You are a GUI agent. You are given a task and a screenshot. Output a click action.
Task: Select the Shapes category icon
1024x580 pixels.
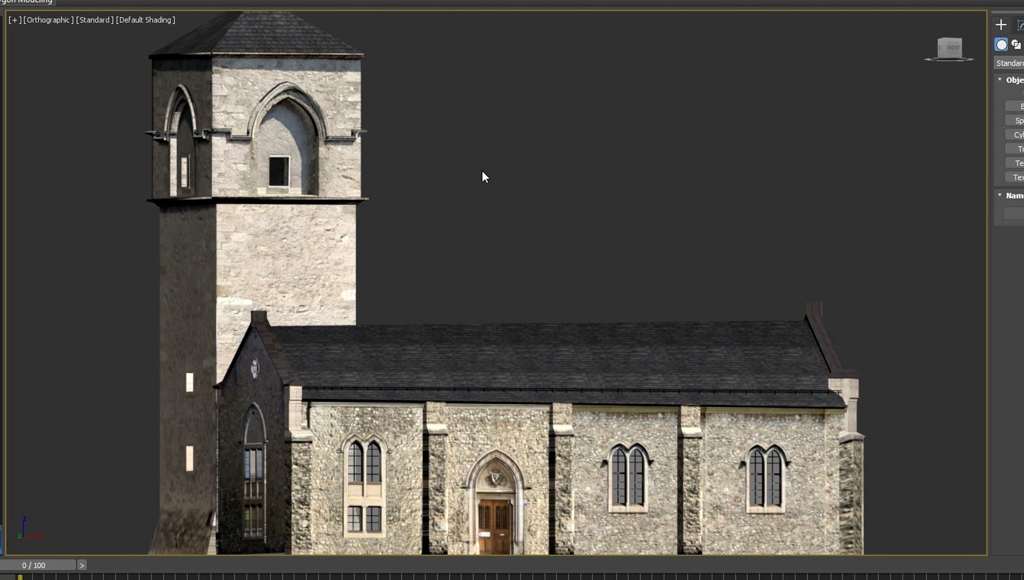coord(1016,45)
